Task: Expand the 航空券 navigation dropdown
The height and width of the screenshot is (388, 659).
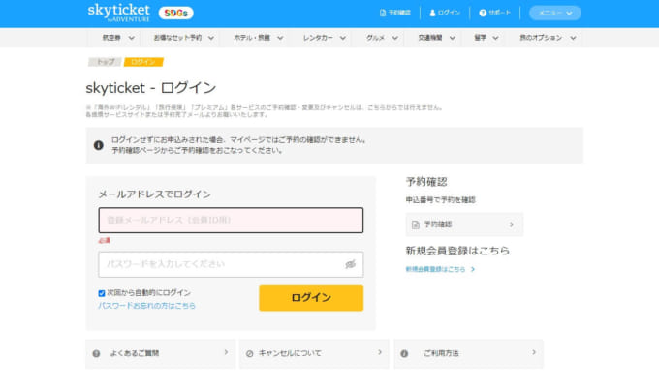Action: point(118,38)
